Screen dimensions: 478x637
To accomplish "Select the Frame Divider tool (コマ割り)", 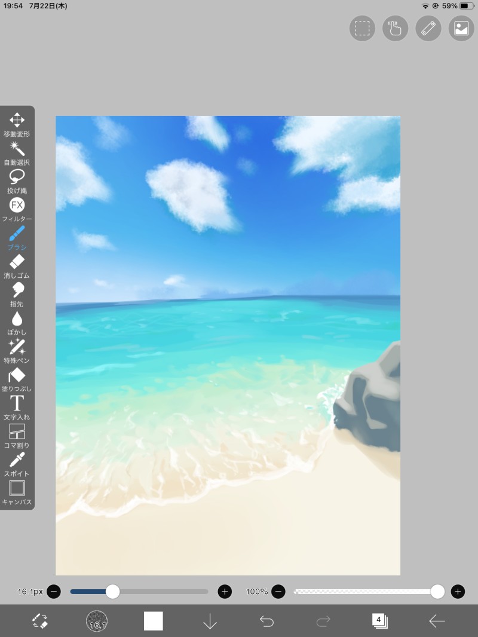I will 17,436.
